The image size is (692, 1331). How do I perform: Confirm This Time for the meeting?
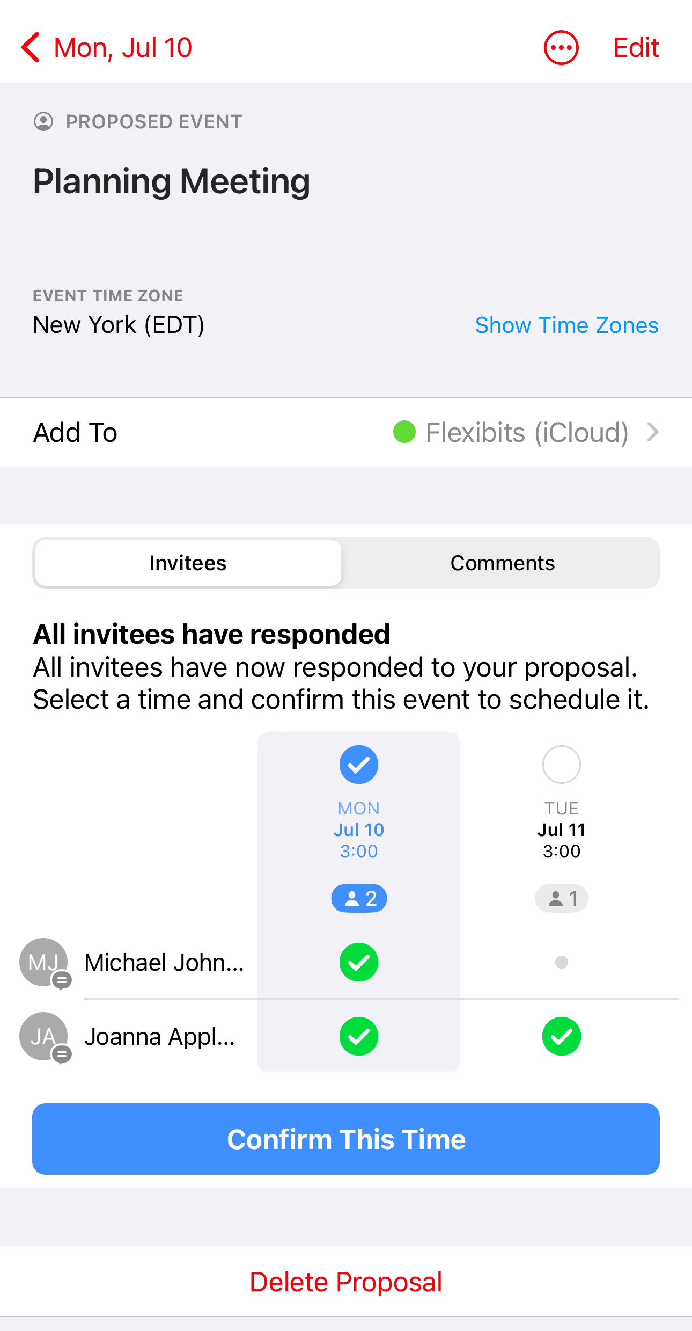pyautogui.click(x=346, y=1139)
